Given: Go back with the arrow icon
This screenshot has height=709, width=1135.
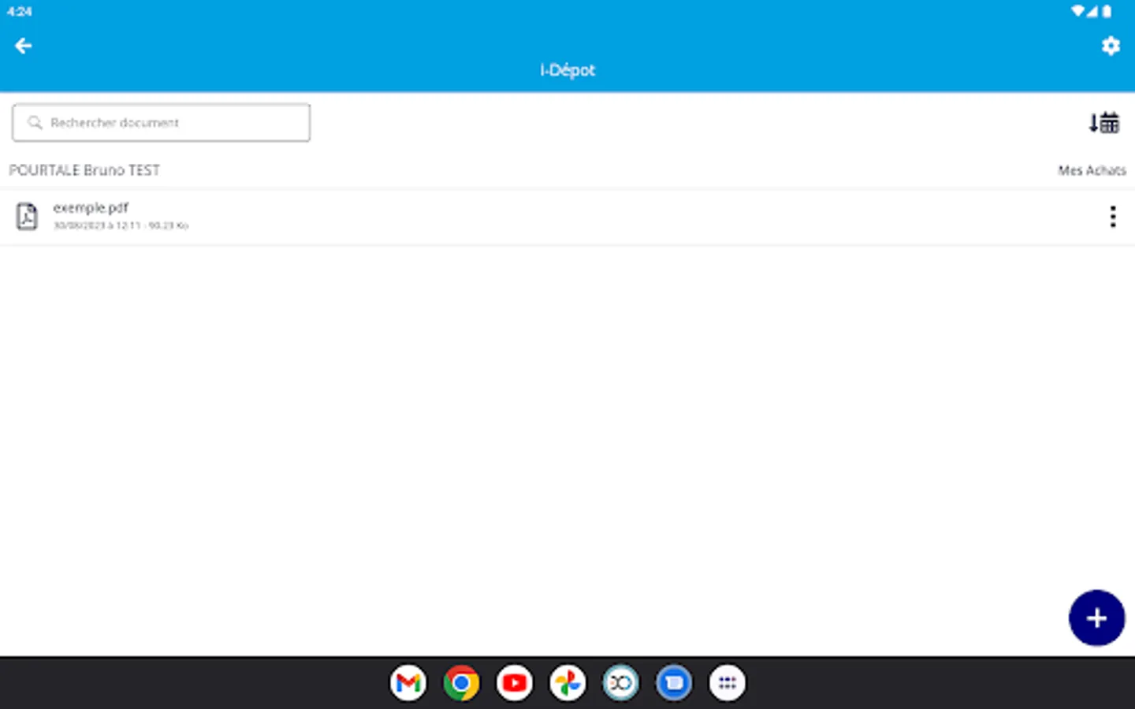Looking at the screenshot, I should click(x=23, y=46).
